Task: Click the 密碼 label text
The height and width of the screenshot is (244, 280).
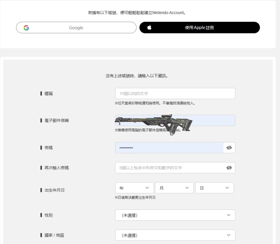Action: pos(48,148)
